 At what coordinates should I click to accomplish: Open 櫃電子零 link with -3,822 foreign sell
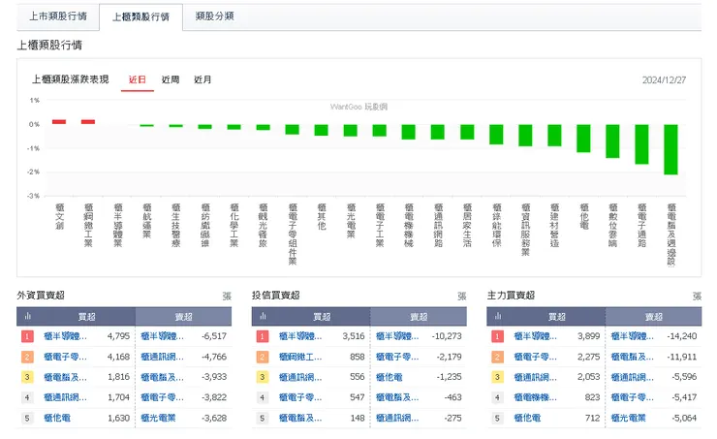[163, 397]
